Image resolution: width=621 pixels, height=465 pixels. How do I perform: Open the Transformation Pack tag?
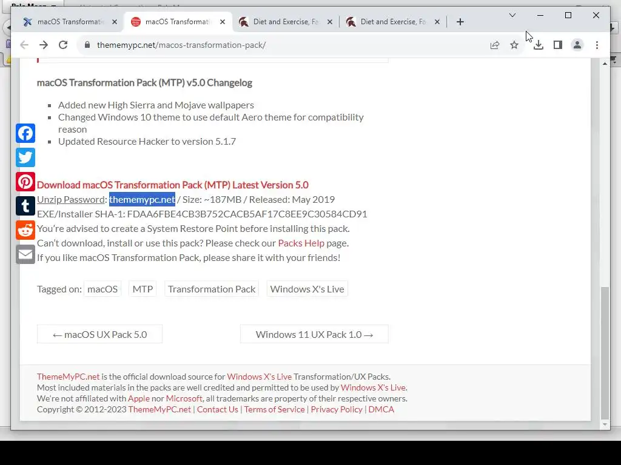(212, 289)
